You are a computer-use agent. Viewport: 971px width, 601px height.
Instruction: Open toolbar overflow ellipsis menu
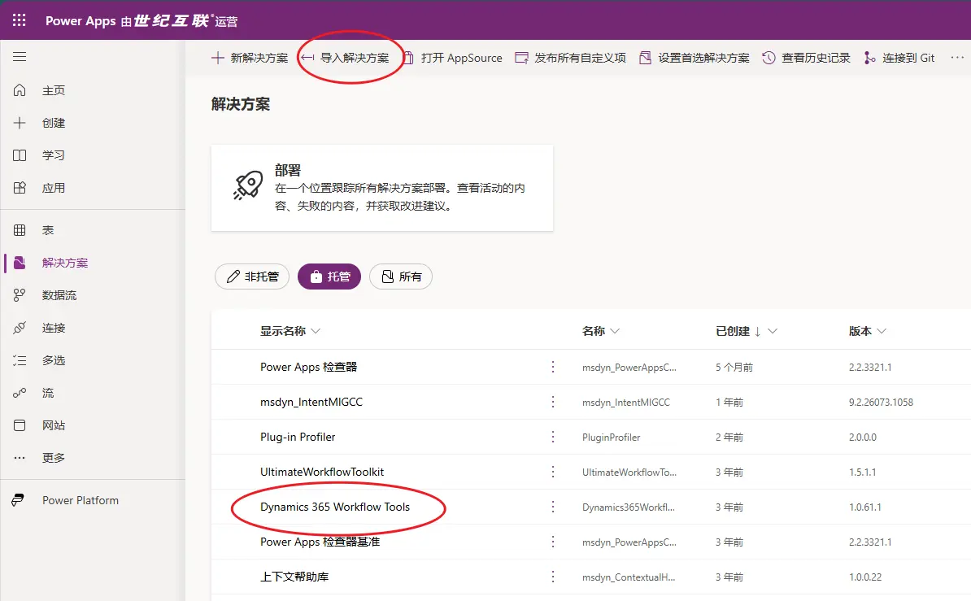956,58
